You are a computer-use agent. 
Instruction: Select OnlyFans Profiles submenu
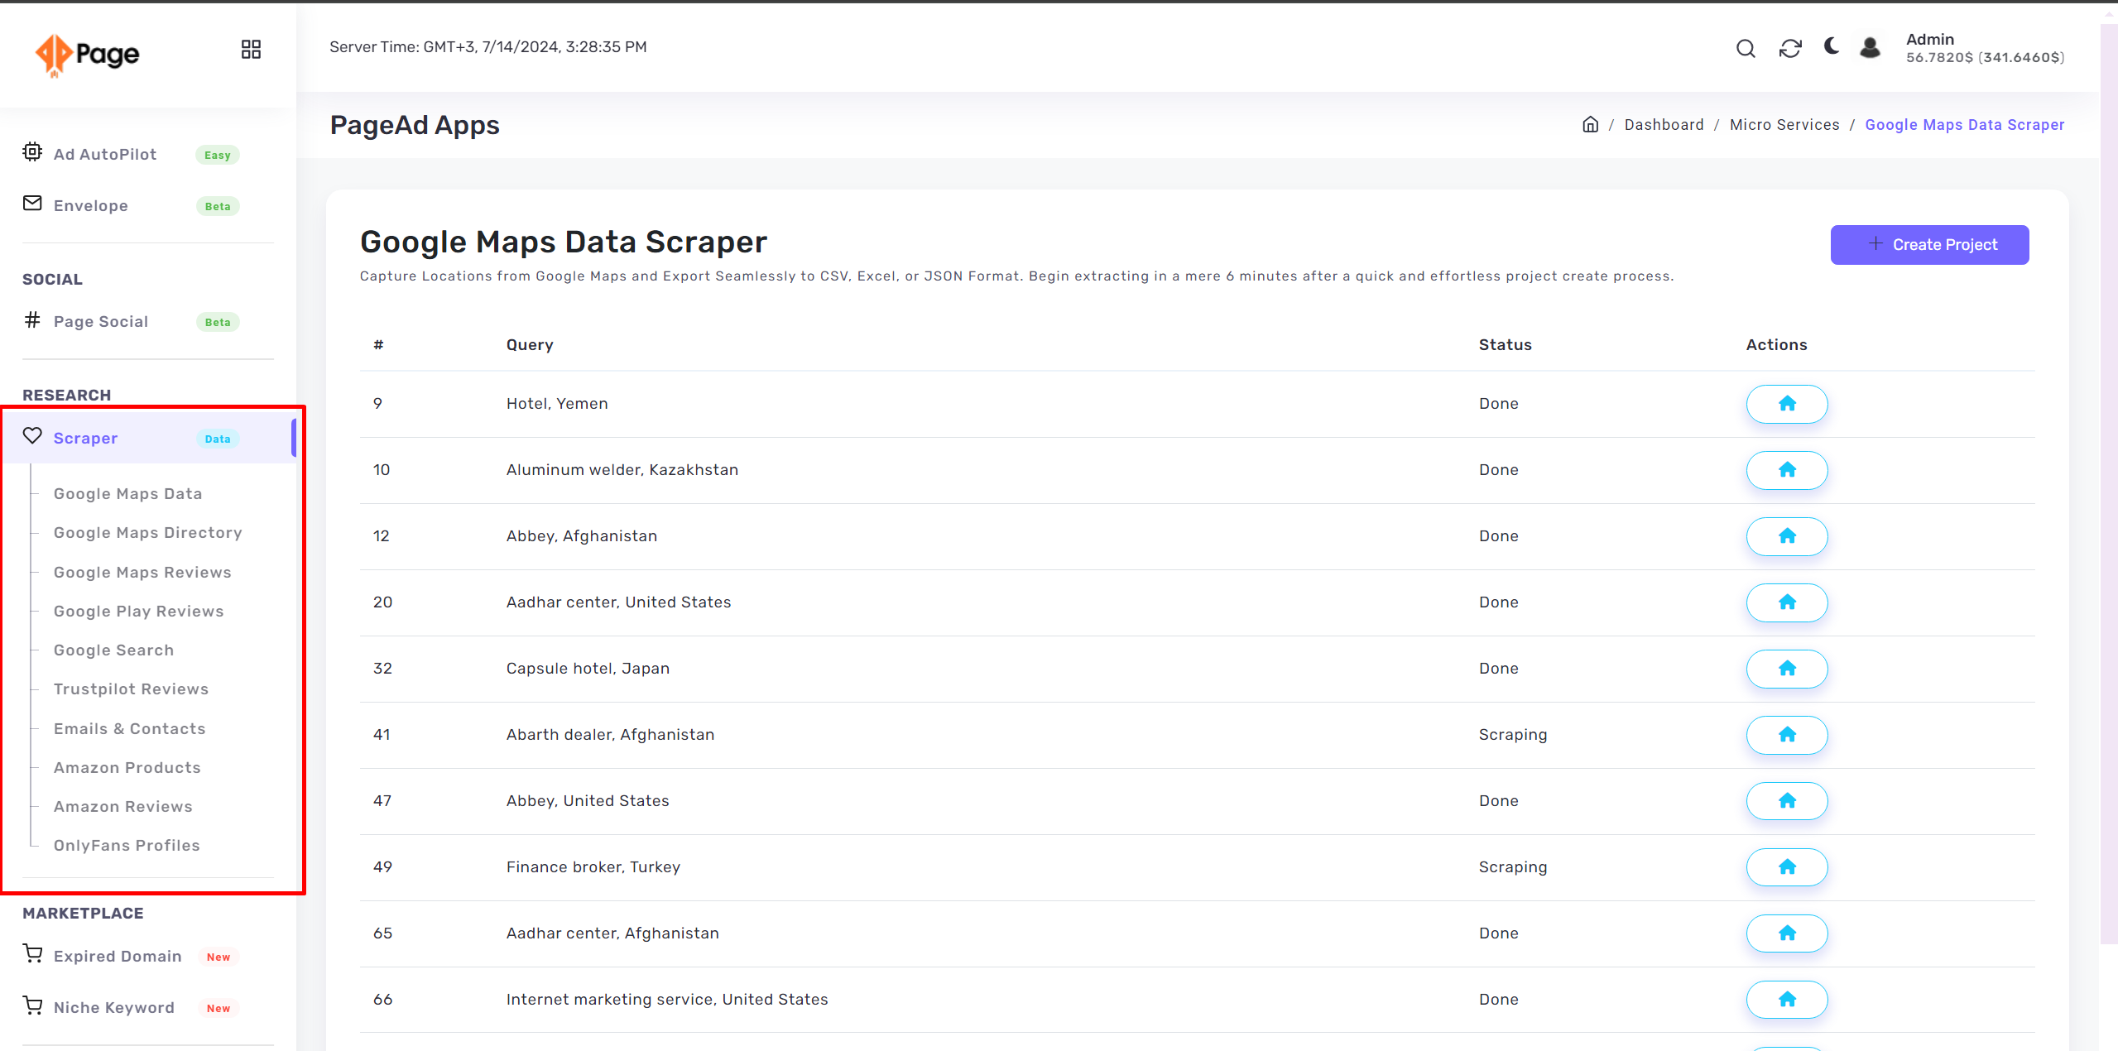tap(127, 846)
